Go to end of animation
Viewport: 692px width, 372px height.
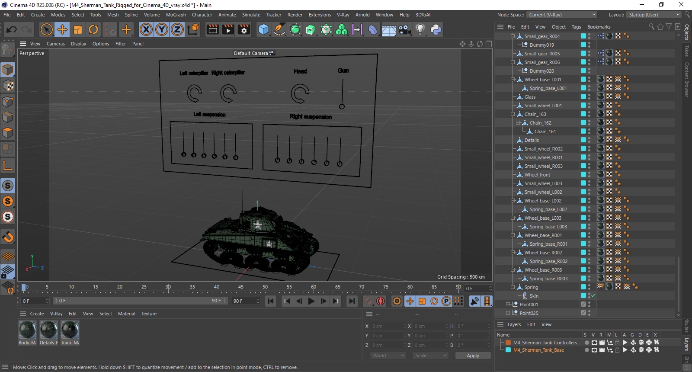(352, 301)
